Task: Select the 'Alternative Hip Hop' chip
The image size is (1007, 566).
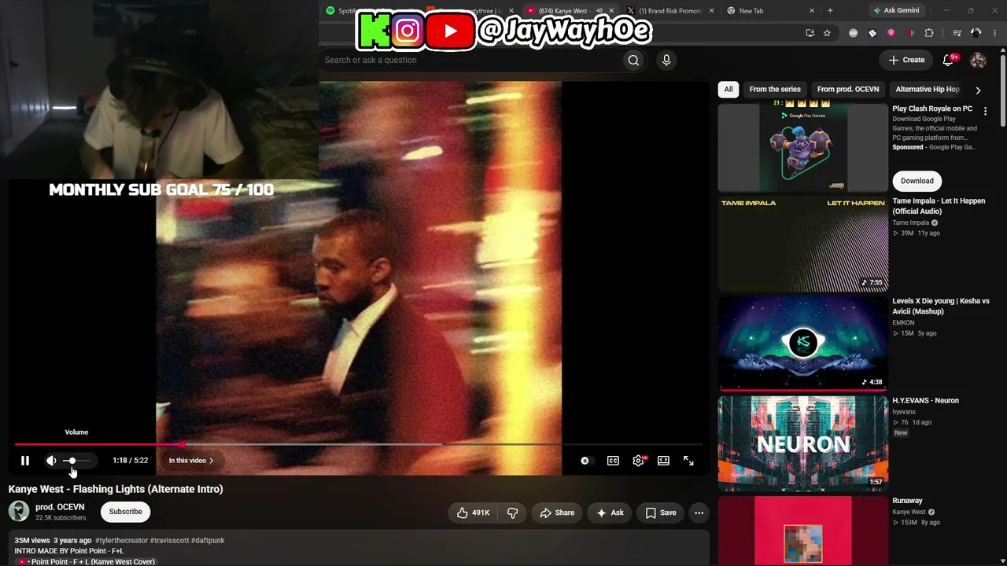Action: click(928, 89)
